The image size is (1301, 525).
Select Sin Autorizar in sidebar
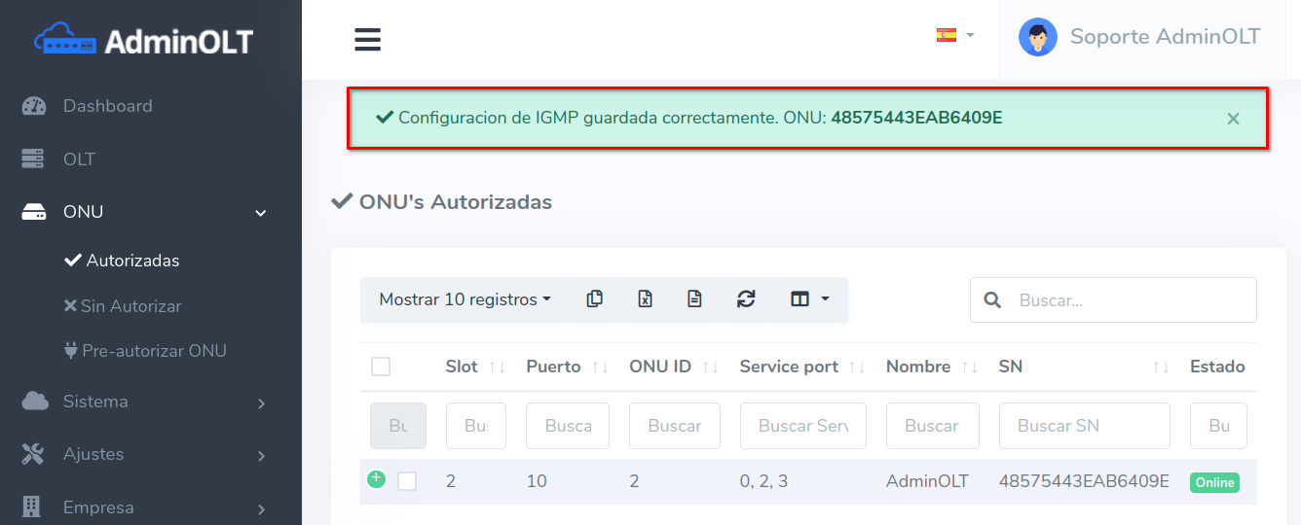pyautogui.click(x=130, y=306)
